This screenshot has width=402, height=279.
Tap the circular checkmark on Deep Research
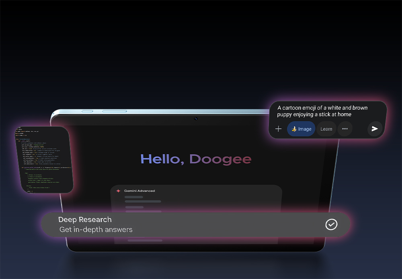(331, 224)
